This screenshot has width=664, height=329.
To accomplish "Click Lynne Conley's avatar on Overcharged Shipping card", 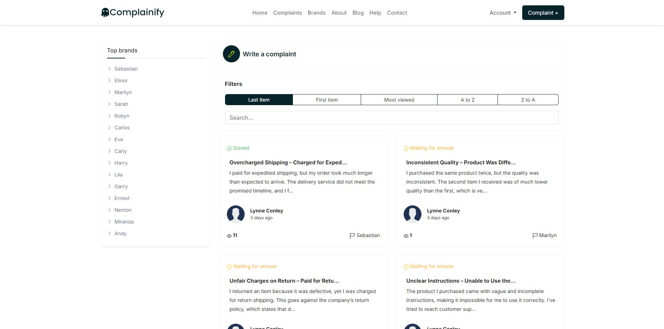I will (x=236, y=214).
